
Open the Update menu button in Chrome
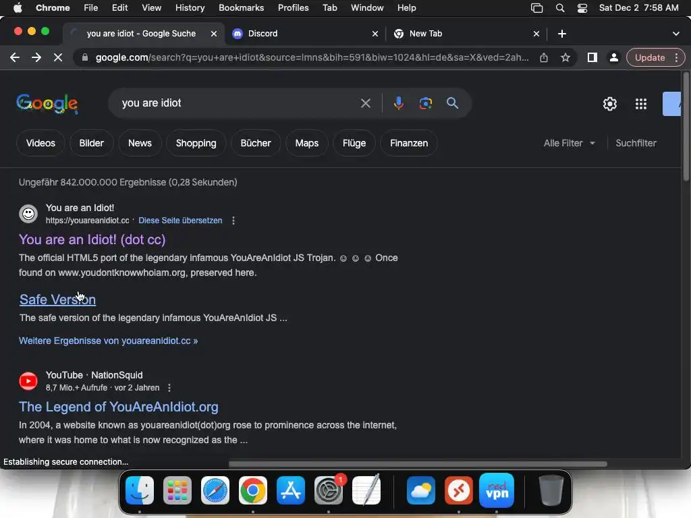pyautogui.click(x=655, y=57)
